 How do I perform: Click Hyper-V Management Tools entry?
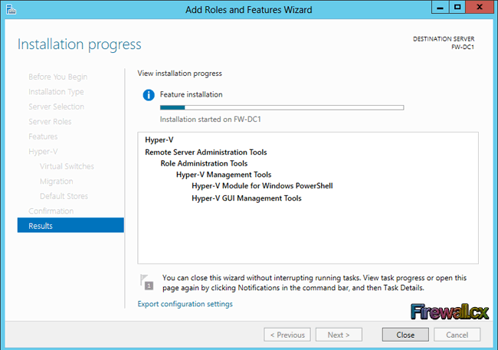[x=224, y=175]
